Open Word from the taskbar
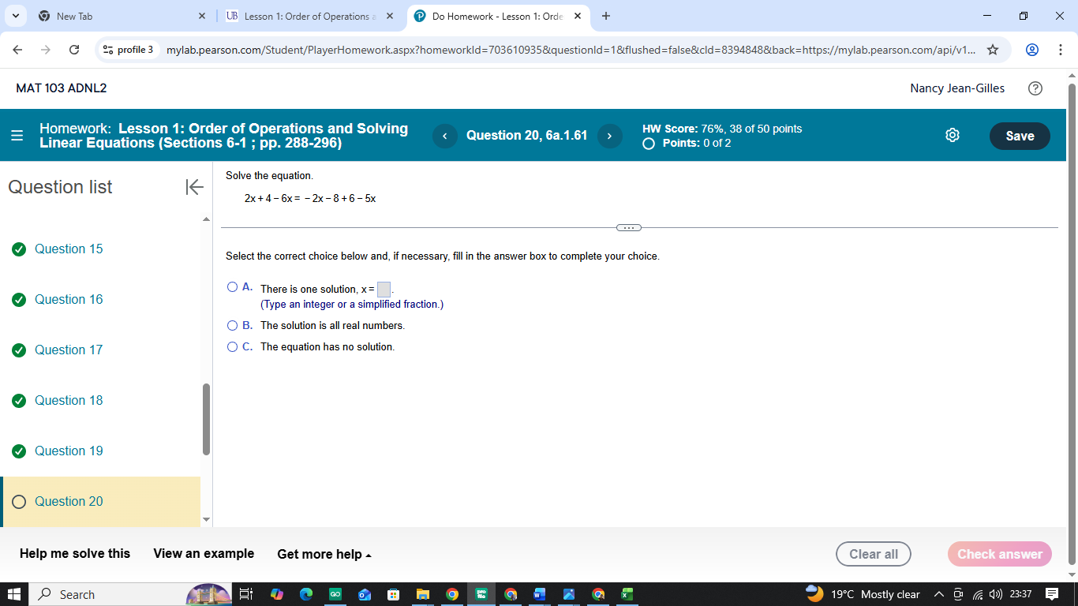This screenshot has width=1078, height=606. tap(540, 593)
